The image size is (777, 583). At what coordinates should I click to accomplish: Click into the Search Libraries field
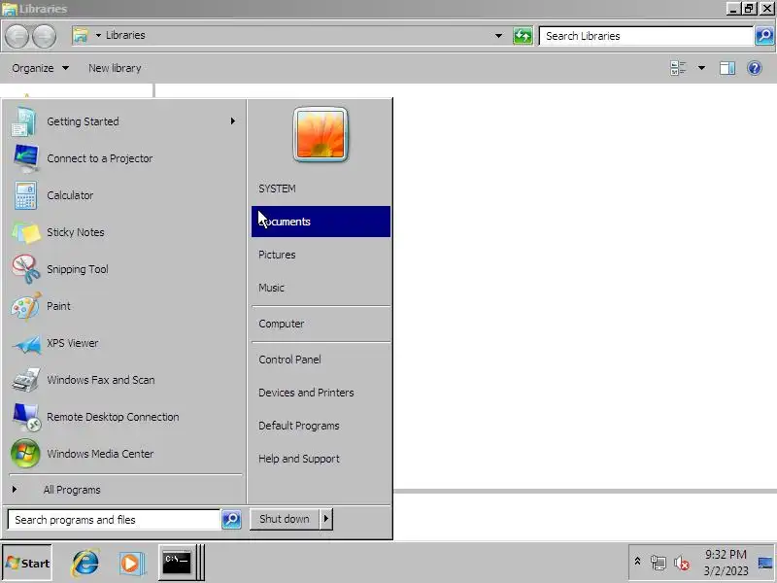coord(646,36)
